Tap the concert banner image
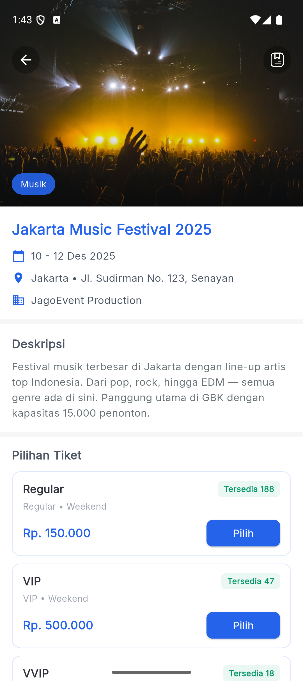This screenshot has height=681, width=303. pos(151,118)
